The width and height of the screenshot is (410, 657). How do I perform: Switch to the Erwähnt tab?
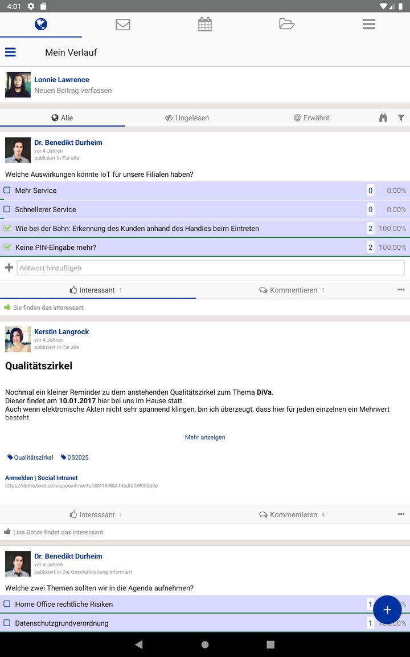[311, 117]
